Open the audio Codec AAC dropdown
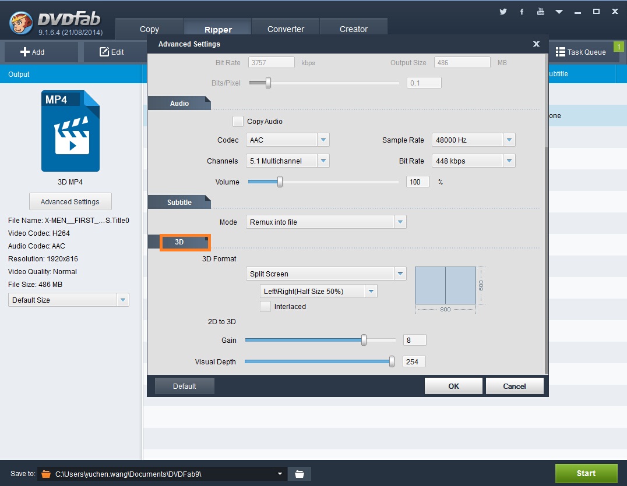This screenshot has height=486, width=627. pyautogui.click(x=287, y=140)
